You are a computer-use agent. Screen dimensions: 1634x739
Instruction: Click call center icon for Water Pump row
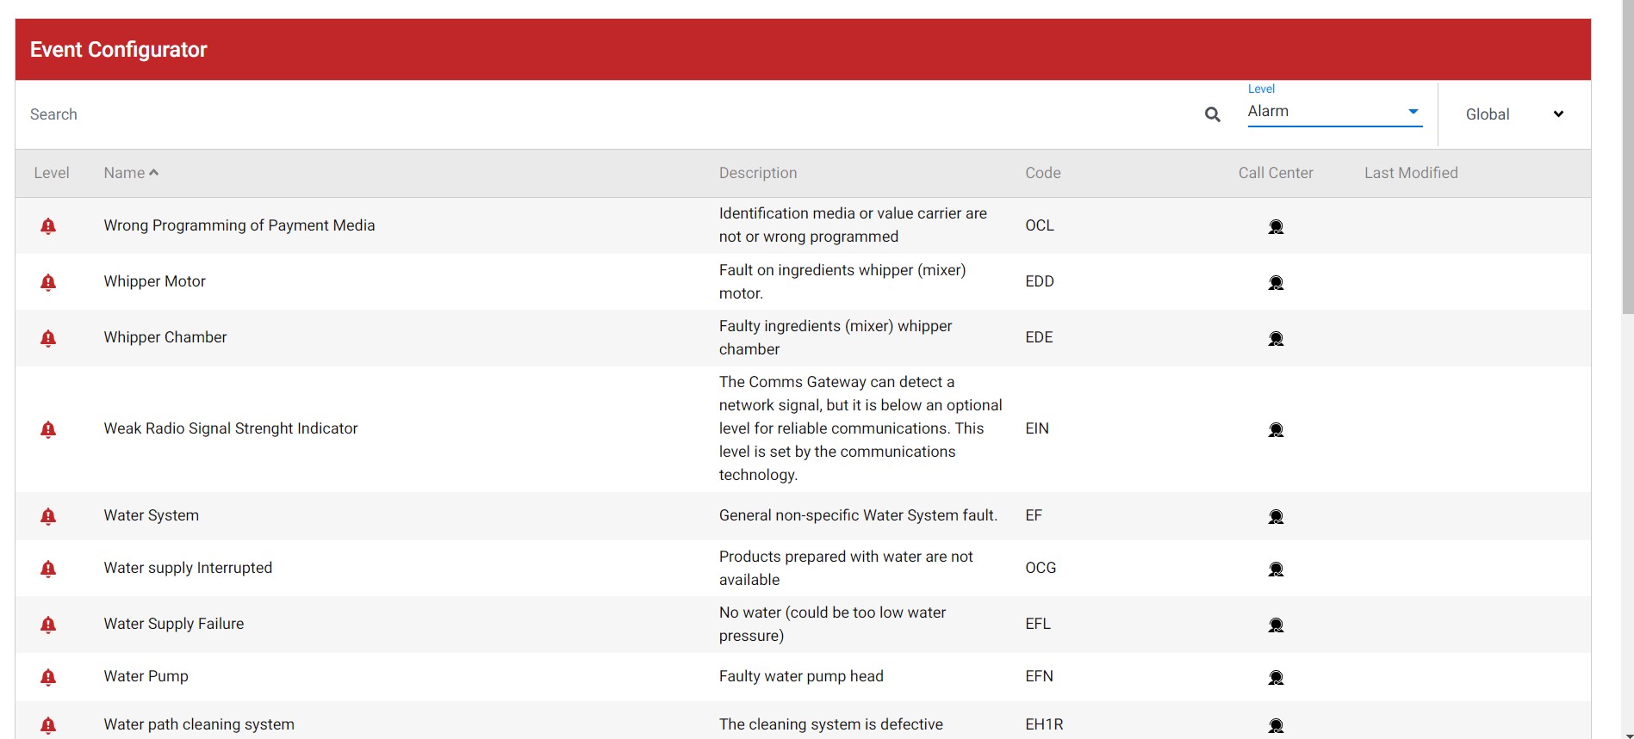[1276, 677]
